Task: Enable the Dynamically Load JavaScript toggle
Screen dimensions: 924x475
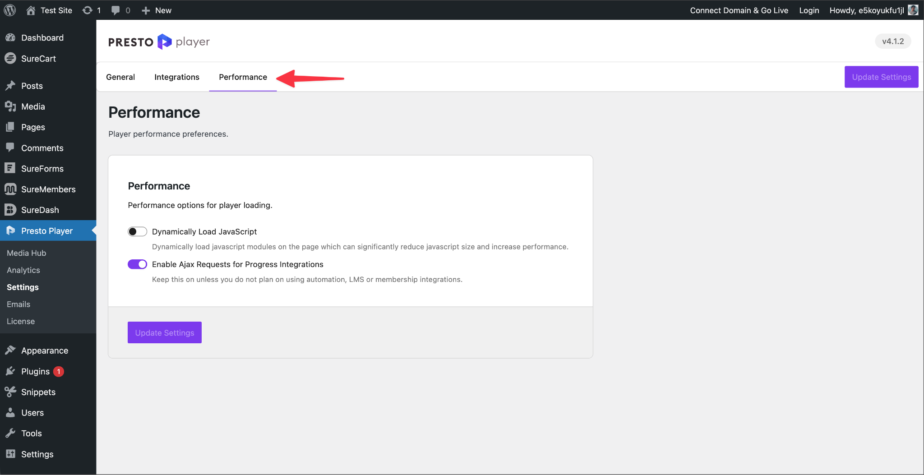Action: [137, 231]
